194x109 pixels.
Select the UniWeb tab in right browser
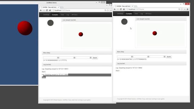123,6
